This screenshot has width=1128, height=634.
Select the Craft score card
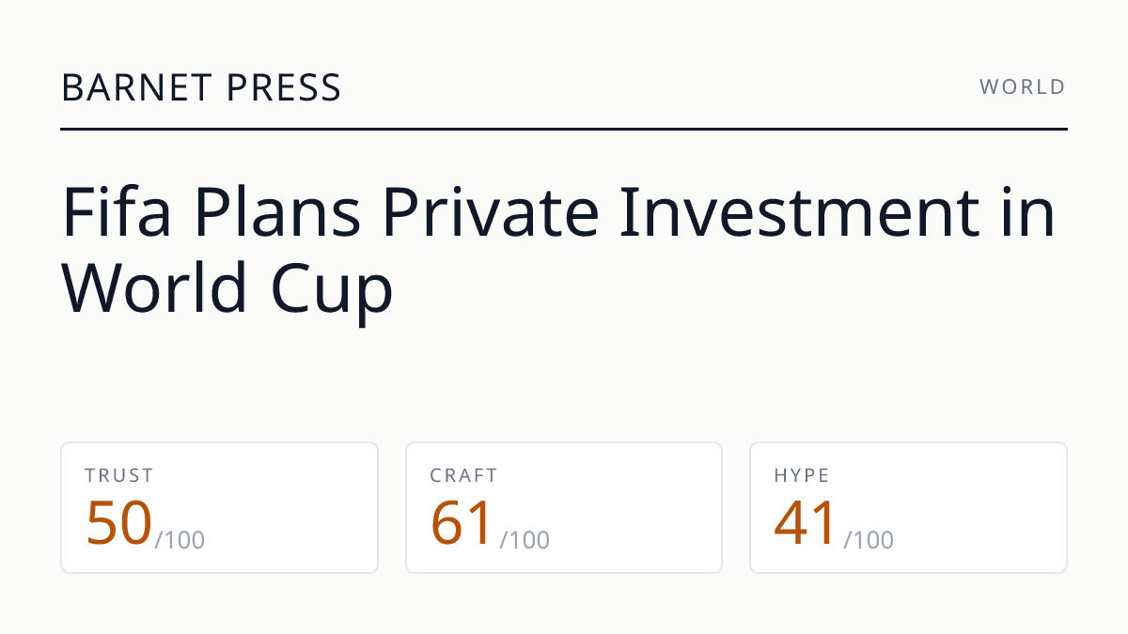coord(564,507)
